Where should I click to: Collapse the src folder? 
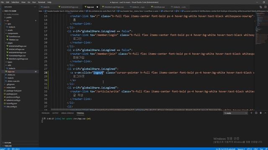point(8,20)
